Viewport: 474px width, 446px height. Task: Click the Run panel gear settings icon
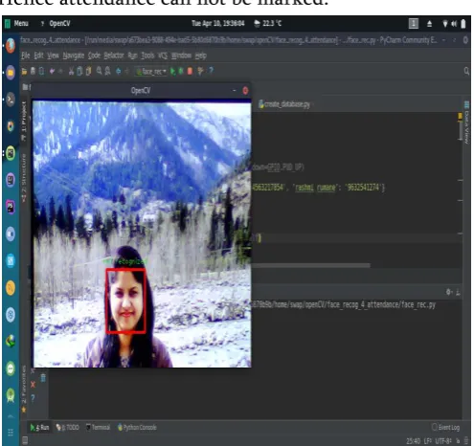point(449,292)
